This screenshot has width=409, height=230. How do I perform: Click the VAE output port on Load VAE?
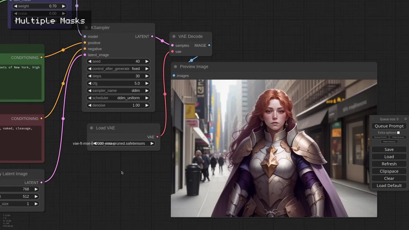[157, 137]
